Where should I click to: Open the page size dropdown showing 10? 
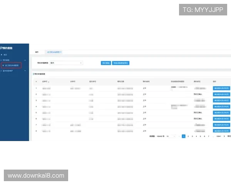(171, 136)
